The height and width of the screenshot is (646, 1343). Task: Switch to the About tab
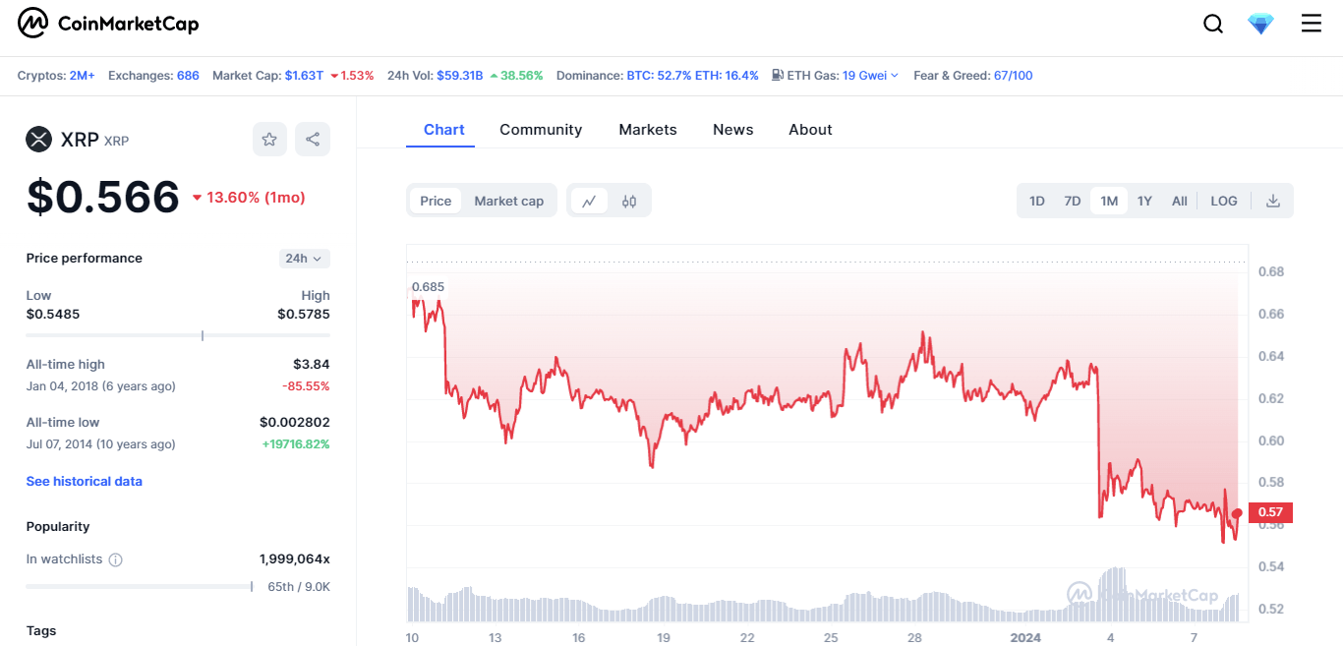(810, 130)
